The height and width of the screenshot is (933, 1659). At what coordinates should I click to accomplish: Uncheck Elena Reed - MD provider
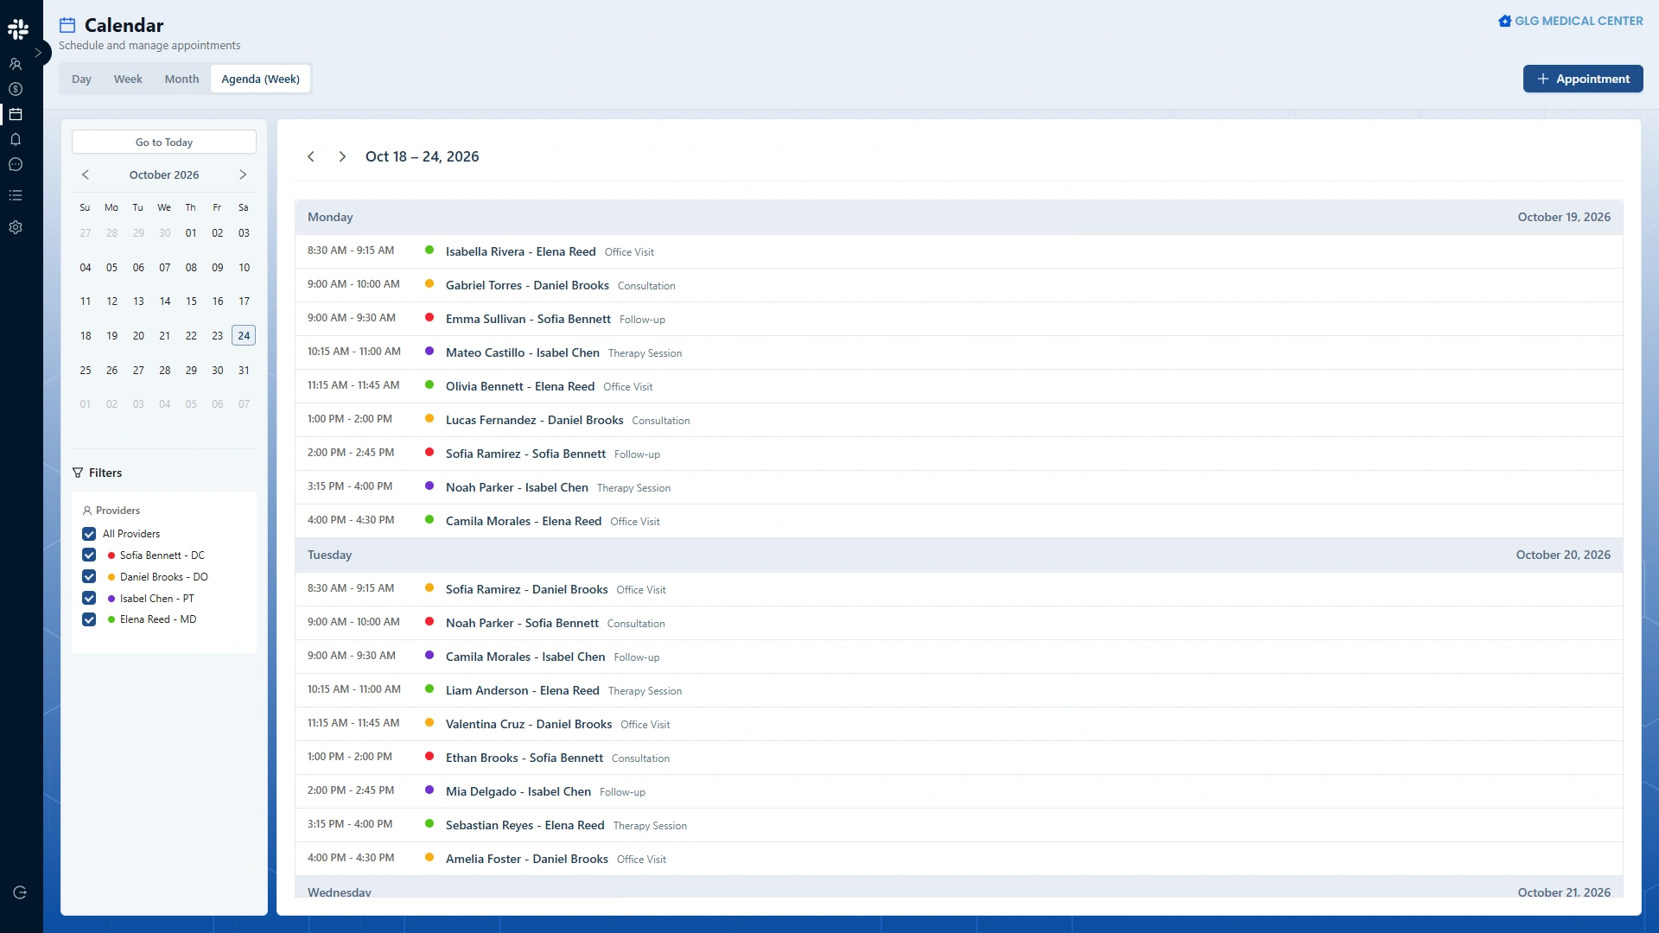coord(89,619)
